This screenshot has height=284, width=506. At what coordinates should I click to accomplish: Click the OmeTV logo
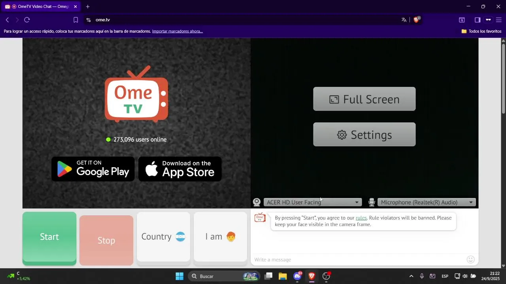[136, 94]
